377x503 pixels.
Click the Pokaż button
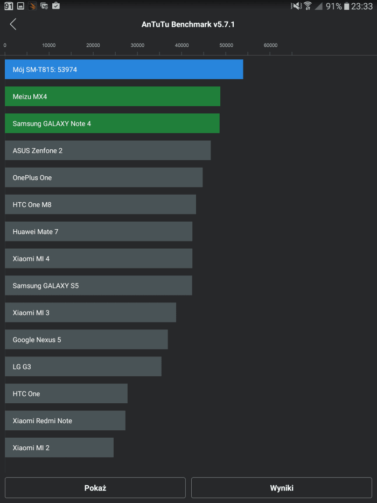tap(95, 487)
